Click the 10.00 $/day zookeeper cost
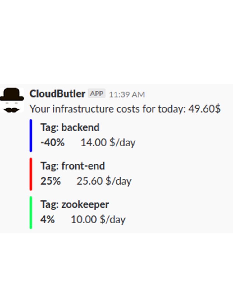The width and height of the screenshot is (233, 302). point(98,220)
